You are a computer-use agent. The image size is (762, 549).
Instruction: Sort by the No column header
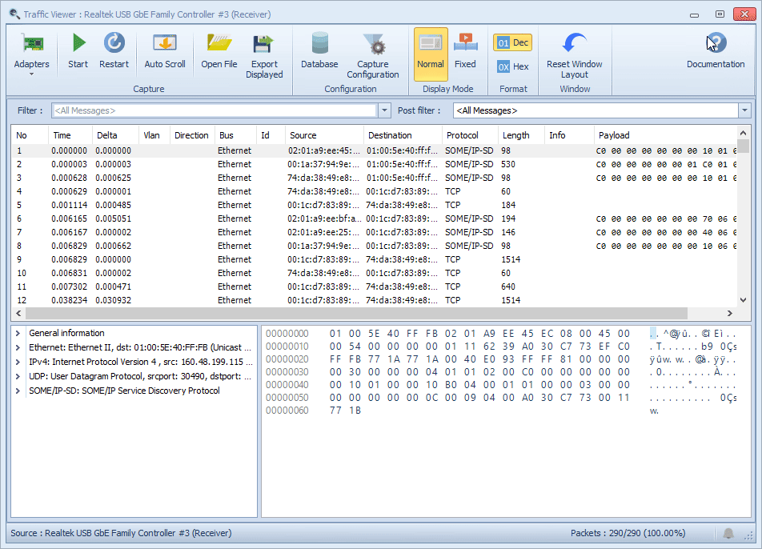(x=30, y=135)
